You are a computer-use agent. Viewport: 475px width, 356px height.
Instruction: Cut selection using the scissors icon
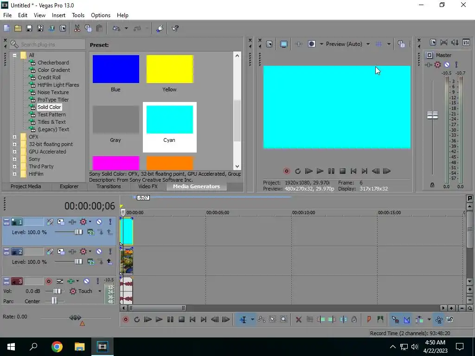(x=77, y=28)
